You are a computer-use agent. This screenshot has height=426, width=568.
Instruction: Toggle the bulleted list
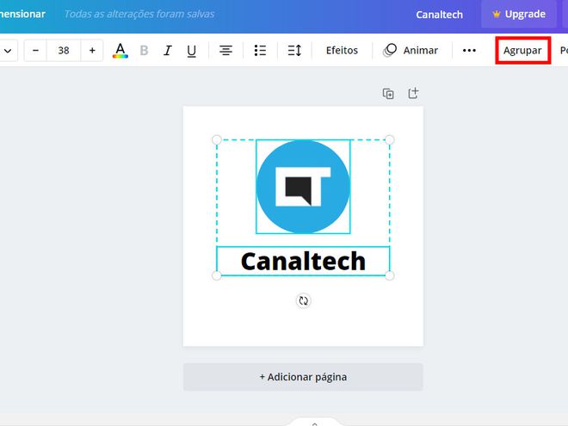[260, 51]
